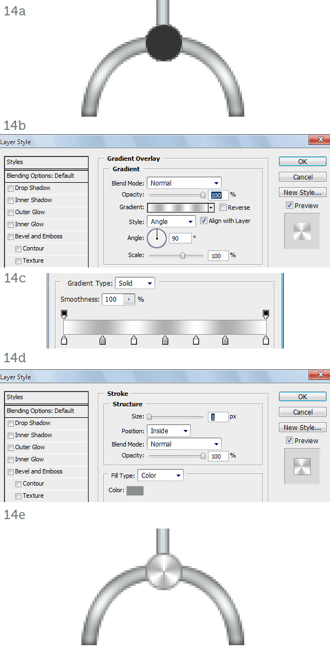Click New Style... in the Stroke dialog
Screen dimensions: 330x659
coord(302,427)
